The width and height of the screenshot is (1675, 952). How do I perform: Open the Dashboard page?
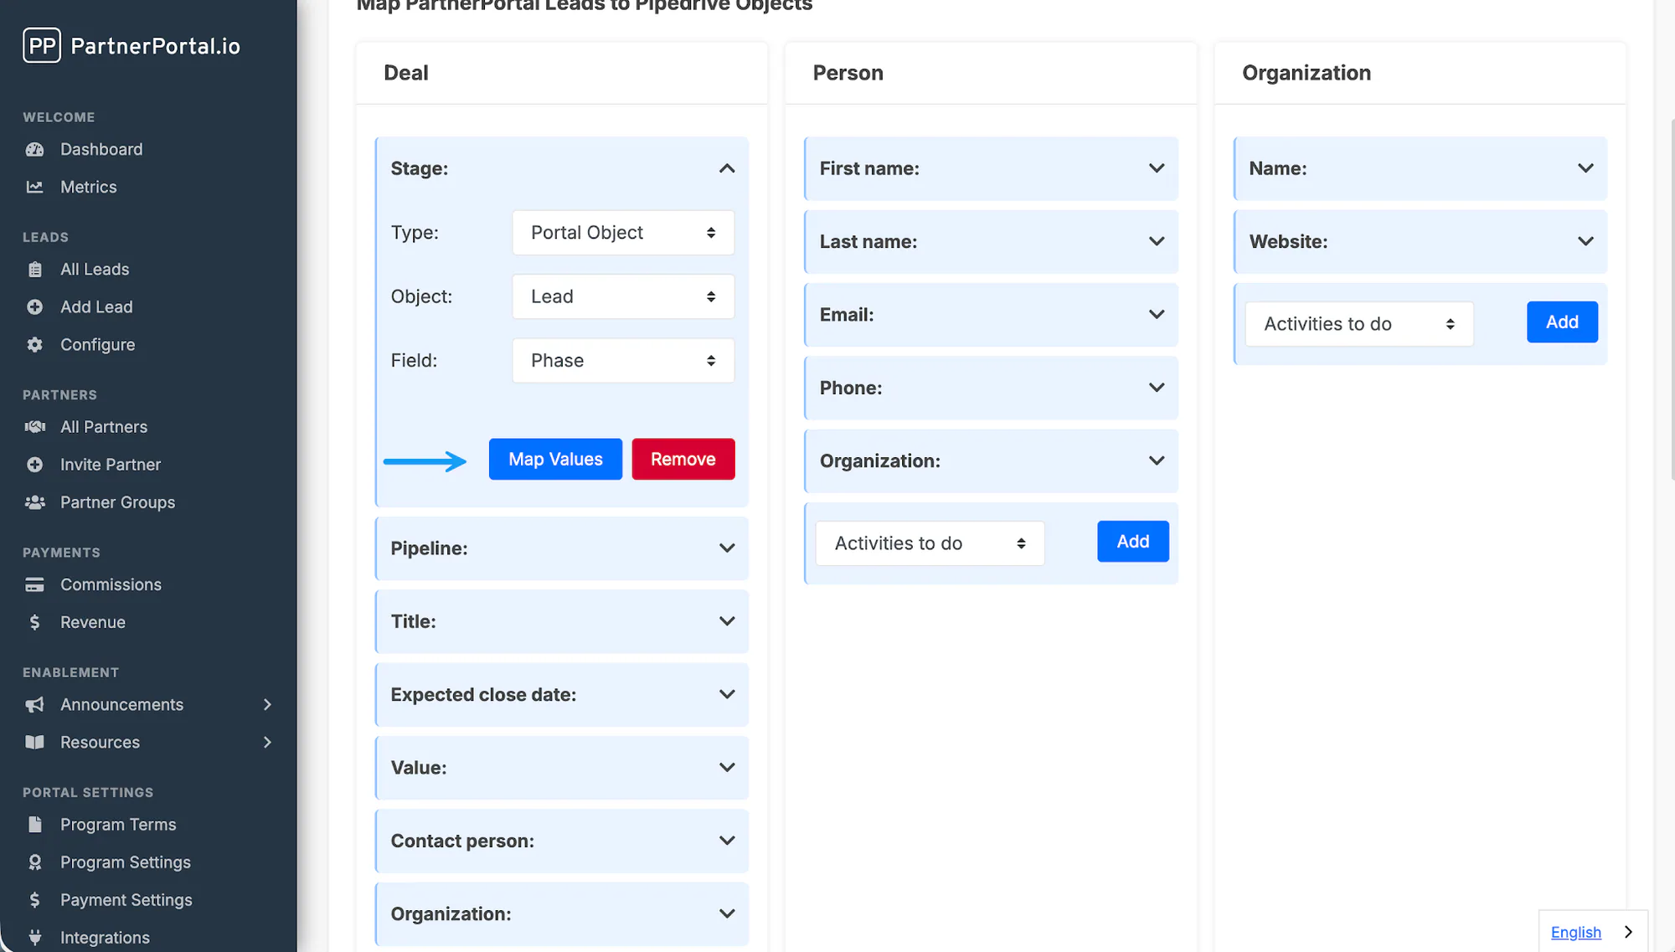(x=101, y=149)
